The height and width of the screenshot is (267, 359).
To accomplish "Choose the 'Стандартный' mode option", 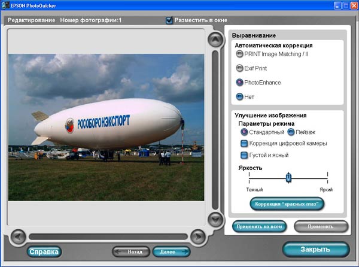I will (x=244, y=132).
